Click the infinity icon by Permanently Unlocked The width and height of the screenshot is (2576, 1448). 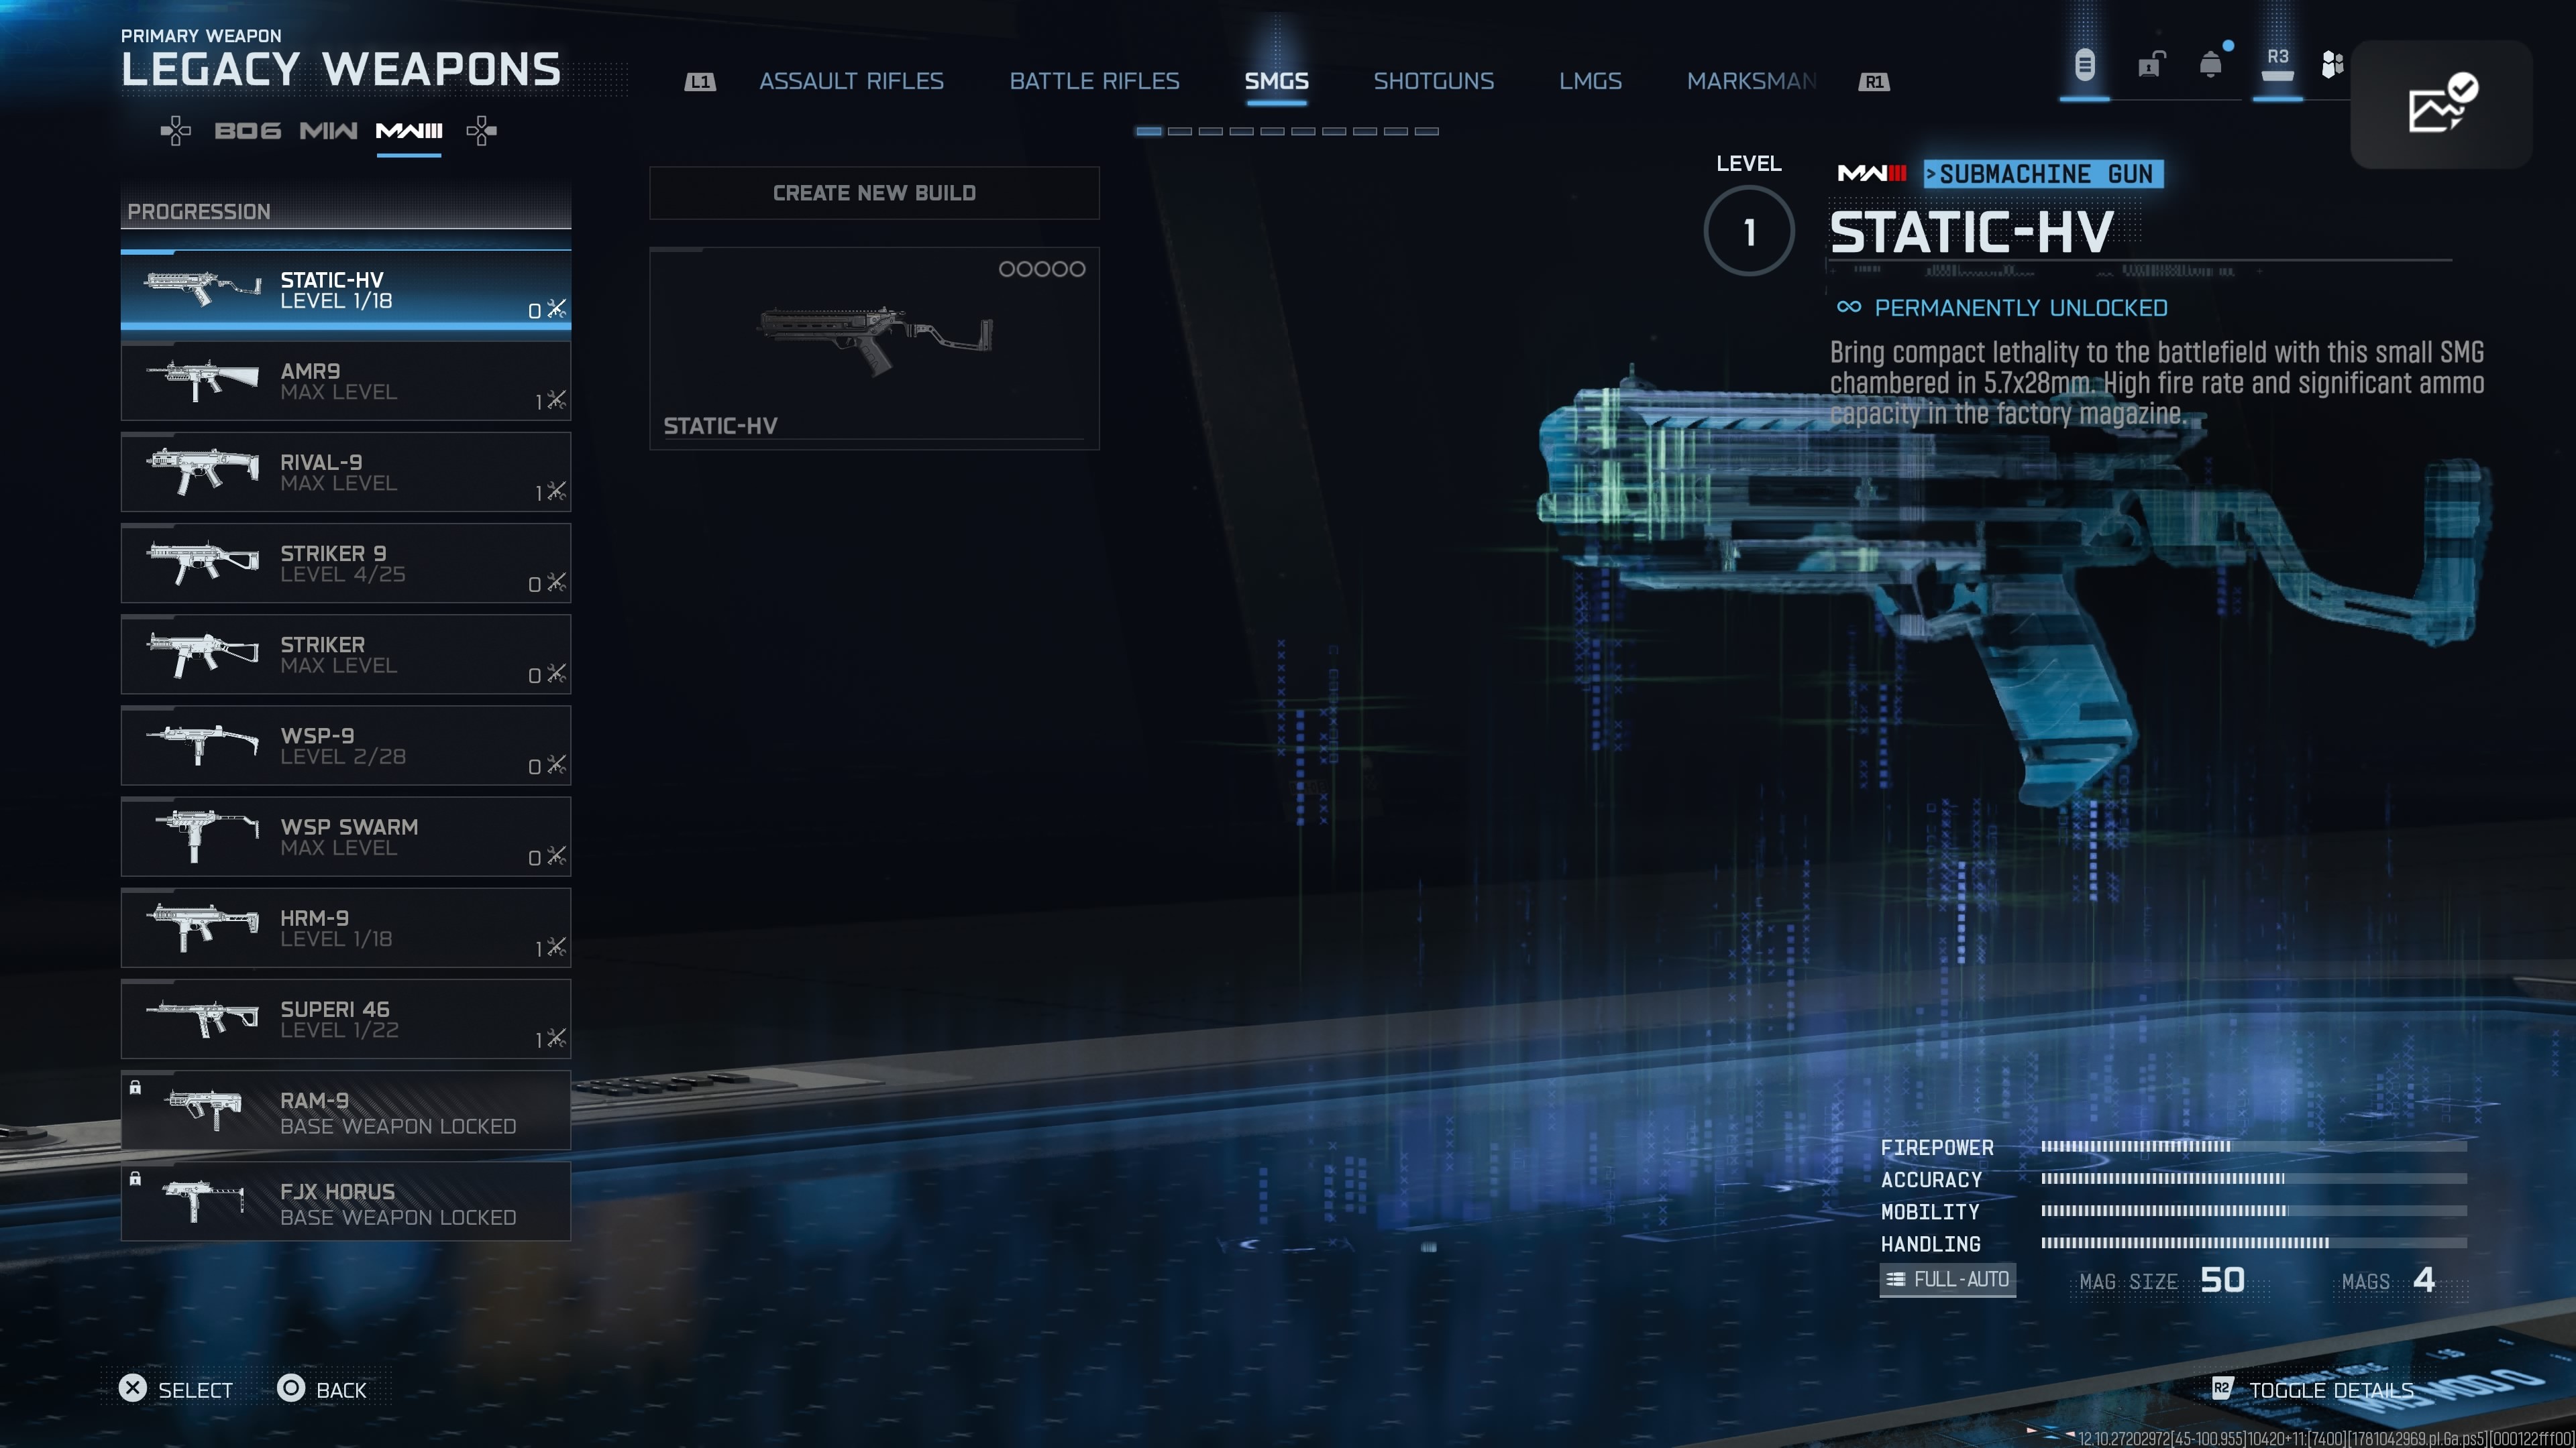coord(1849,307)
